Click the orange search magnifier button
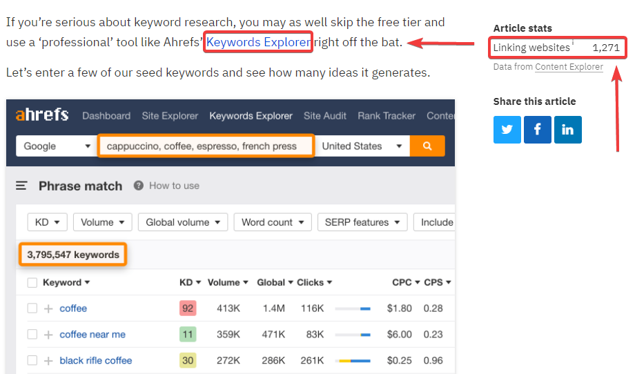635x374 pixels. click(427, 146)
